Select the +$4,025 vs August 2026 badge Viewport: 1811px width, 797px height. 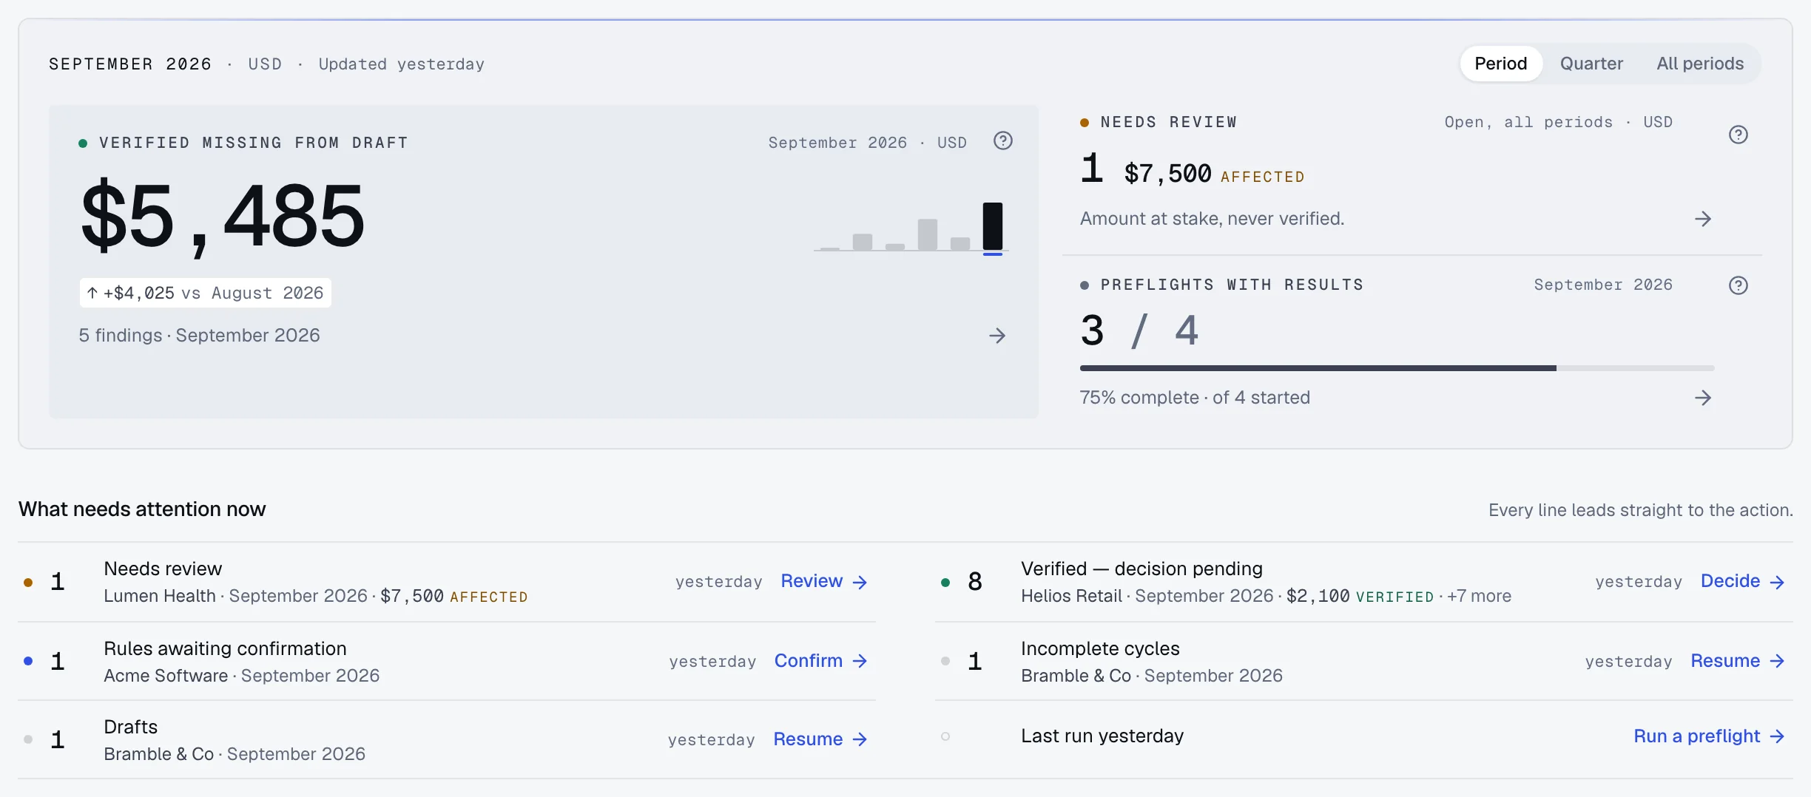205,293
